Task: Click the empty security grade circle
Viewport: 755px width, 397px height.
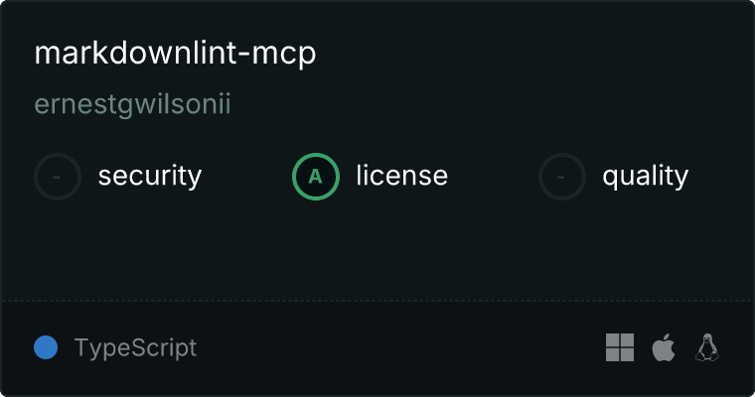Action: click(58, 177)
